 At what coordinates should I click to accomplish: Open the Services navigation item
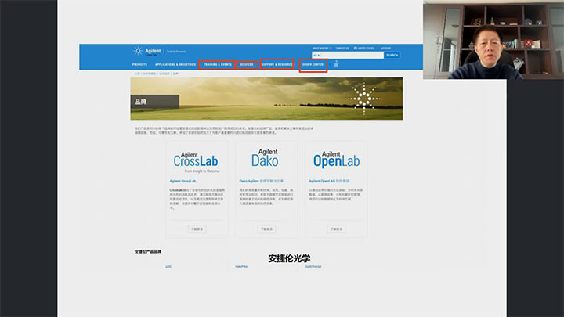[246, 64]
